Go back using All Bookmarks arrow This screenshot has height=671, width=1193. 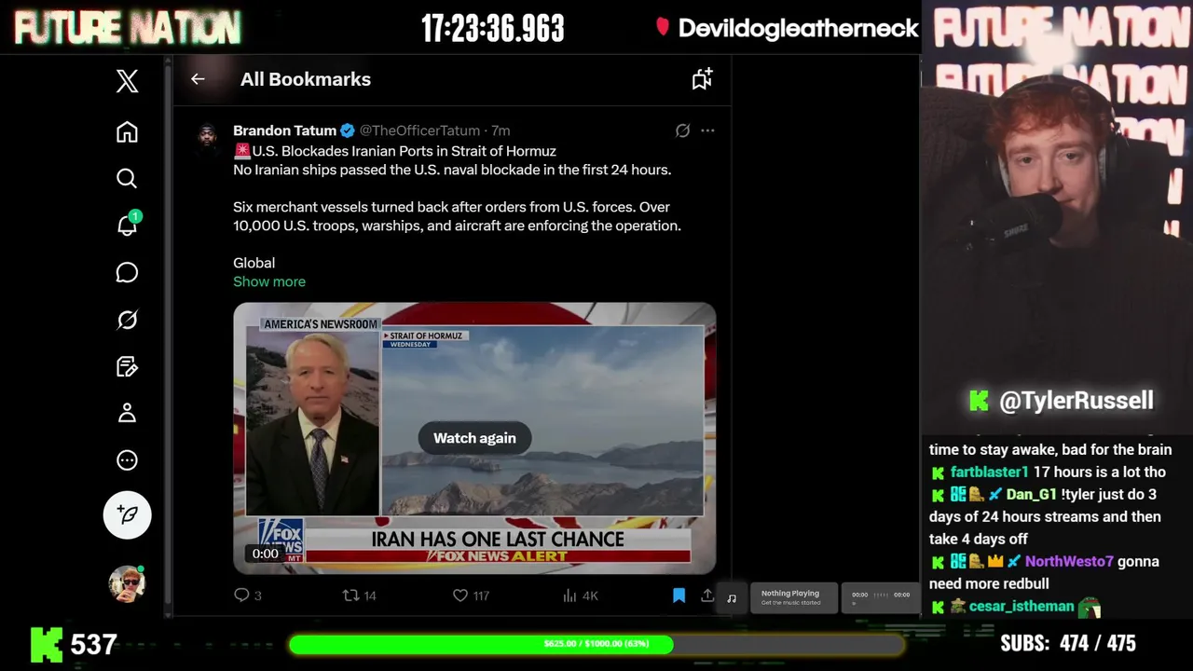(198, 79)
